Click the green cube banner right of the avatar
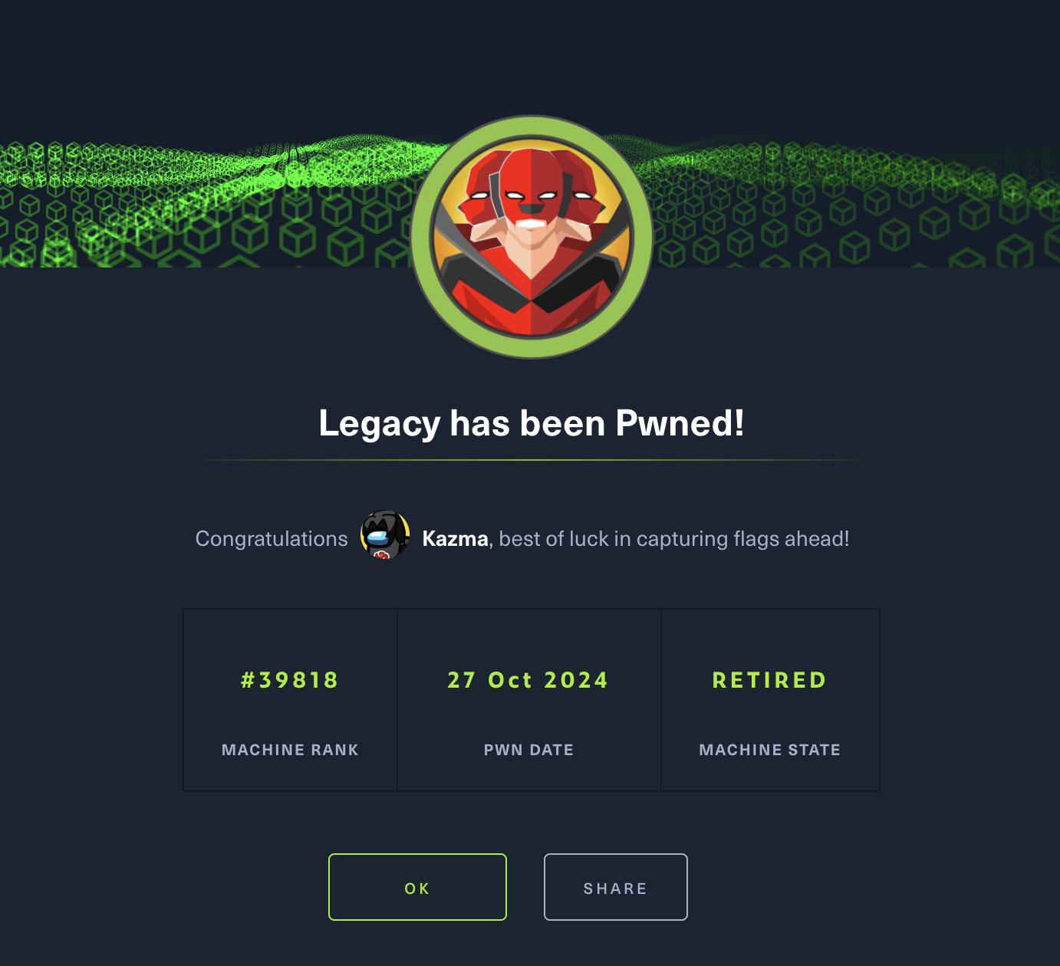 856,203
